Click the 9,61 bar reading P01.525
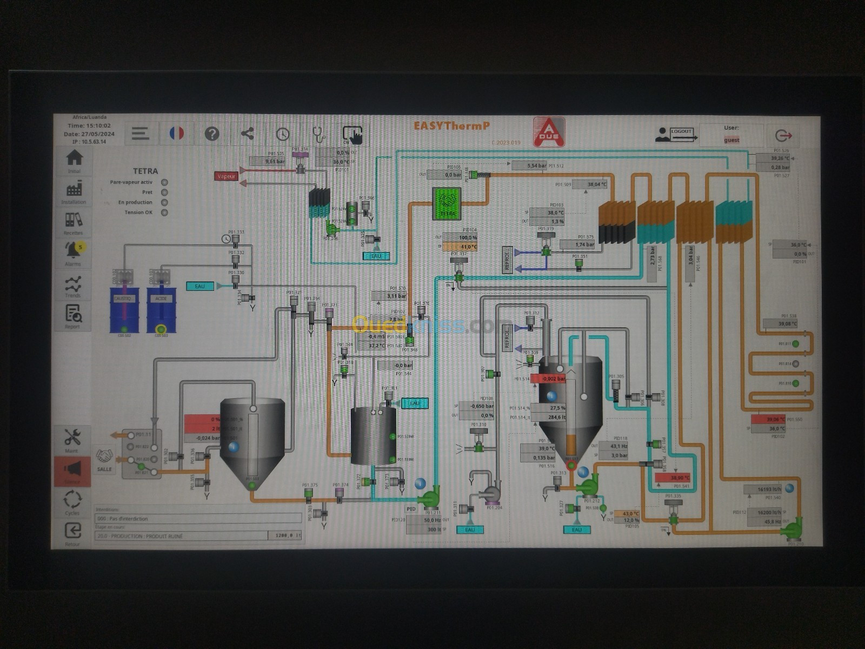 pyautogui.click(x=267, y=161)
